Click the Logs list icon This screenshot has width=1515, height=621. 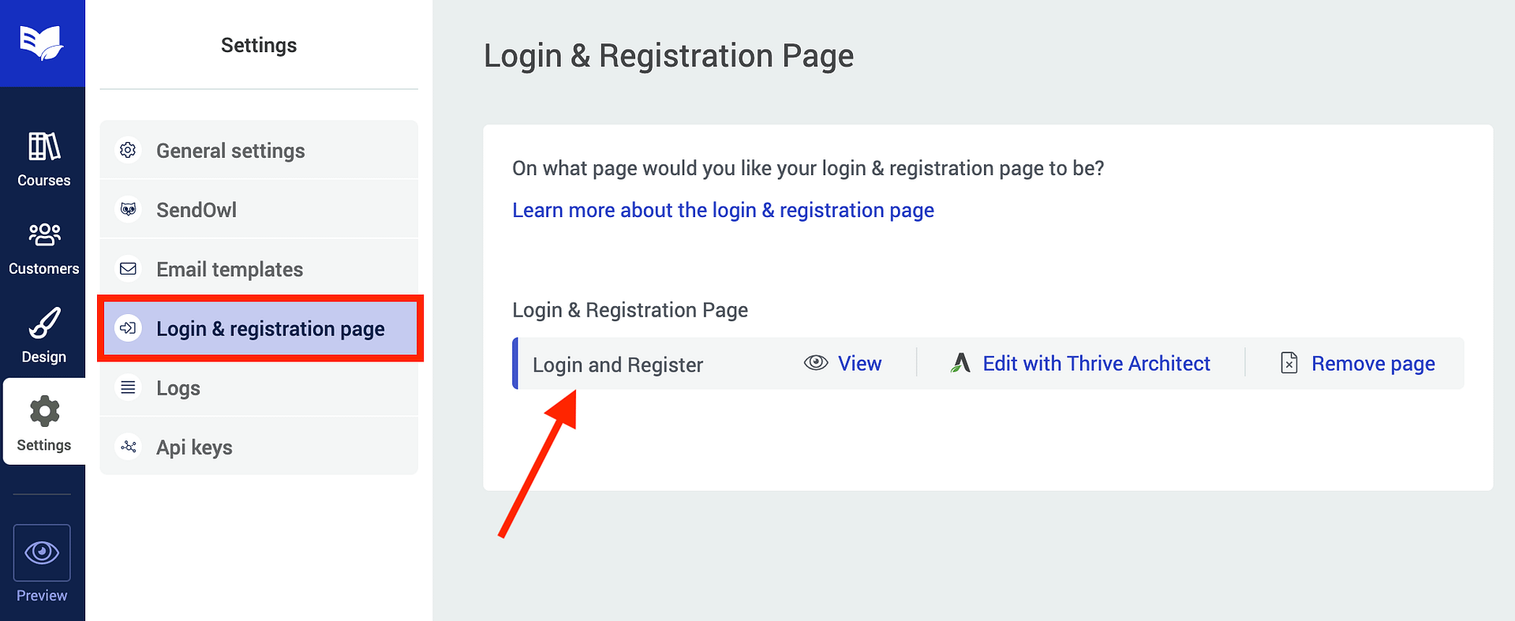pos(128,387)
